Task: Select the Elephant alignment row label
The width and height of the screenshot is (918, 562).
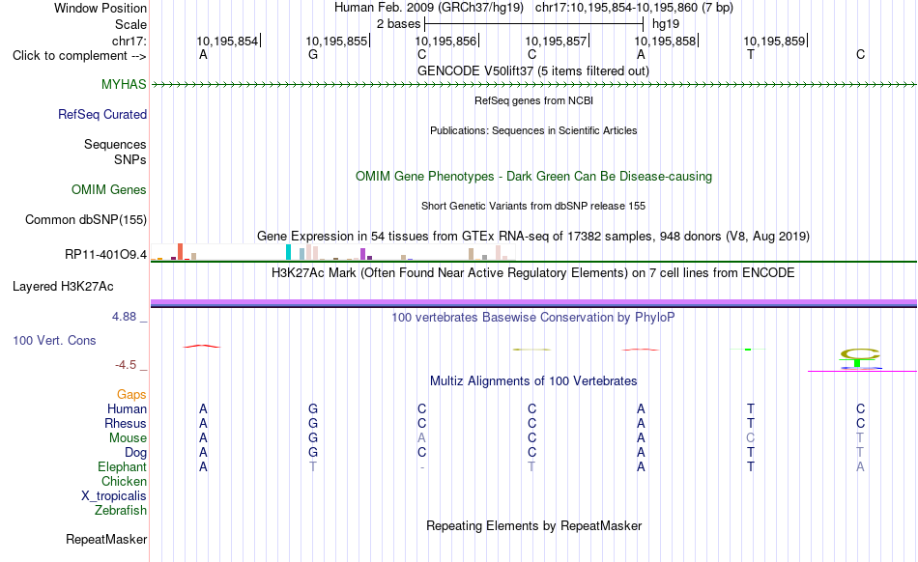Action: pyautogui.click(x=122, y=466)
